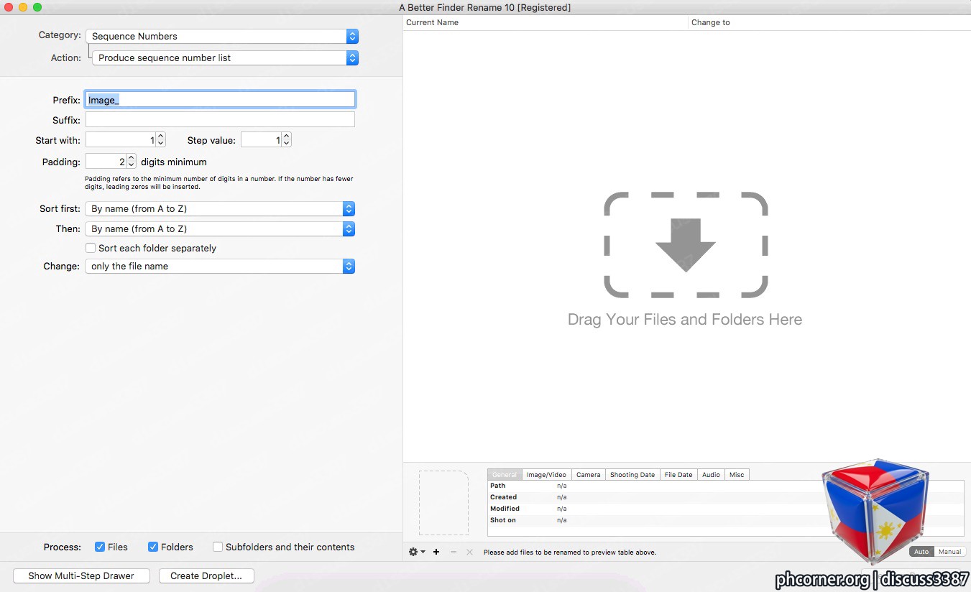Screen dimensions: 971x592
Task: Click the Step value number field
Action: pos(261,140)
